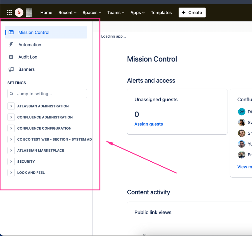252x236 pixels.
Task: Click the second user avatar below DV
Action: coord(242,123)
